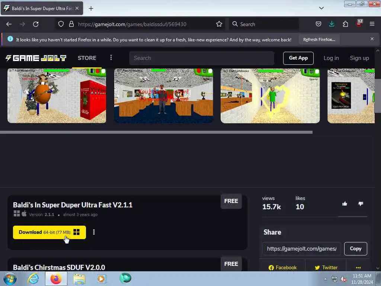Viewport: 381px width, 286px height.
Task: Open the Pocket save icon
Action: click(x=318, y=24)
